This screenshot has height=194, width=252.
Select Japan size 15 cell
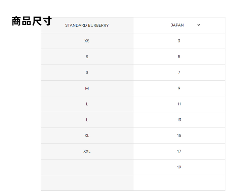(179, 135)
